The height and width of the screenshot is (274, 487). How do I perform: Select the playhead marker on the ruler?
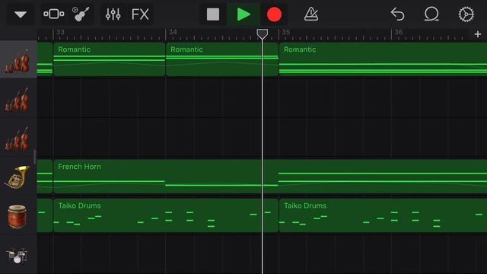[x=262, y=33]
